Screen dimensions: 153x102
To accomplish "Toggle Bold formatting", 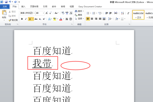I will [22, 19].
